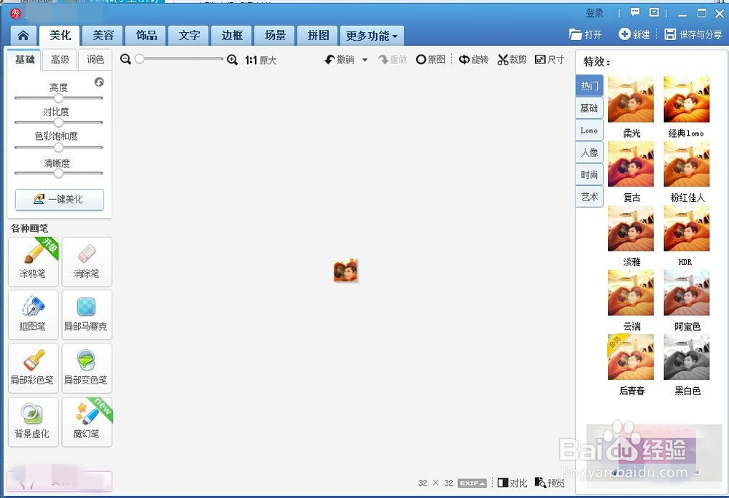Image resolution: width=729 pixels, height=498 pixels.
Task: Select the 魔幻笔 magic pen tool
Action: (x=87, y=421)
